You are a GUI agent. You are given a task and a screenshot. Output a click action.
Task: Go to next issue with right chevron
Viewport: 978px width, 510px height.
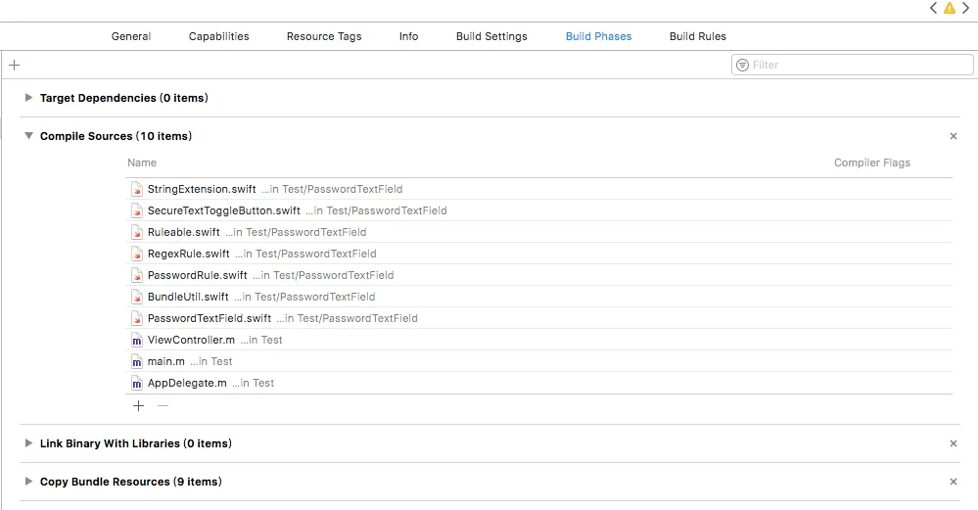tap(965, 8)
